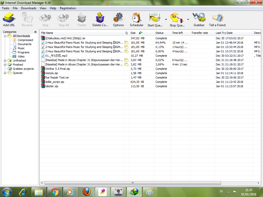263x197 pixels.
Task: Select the 01._キミの花.mp3 file row
Action: (x=150, y=56)
